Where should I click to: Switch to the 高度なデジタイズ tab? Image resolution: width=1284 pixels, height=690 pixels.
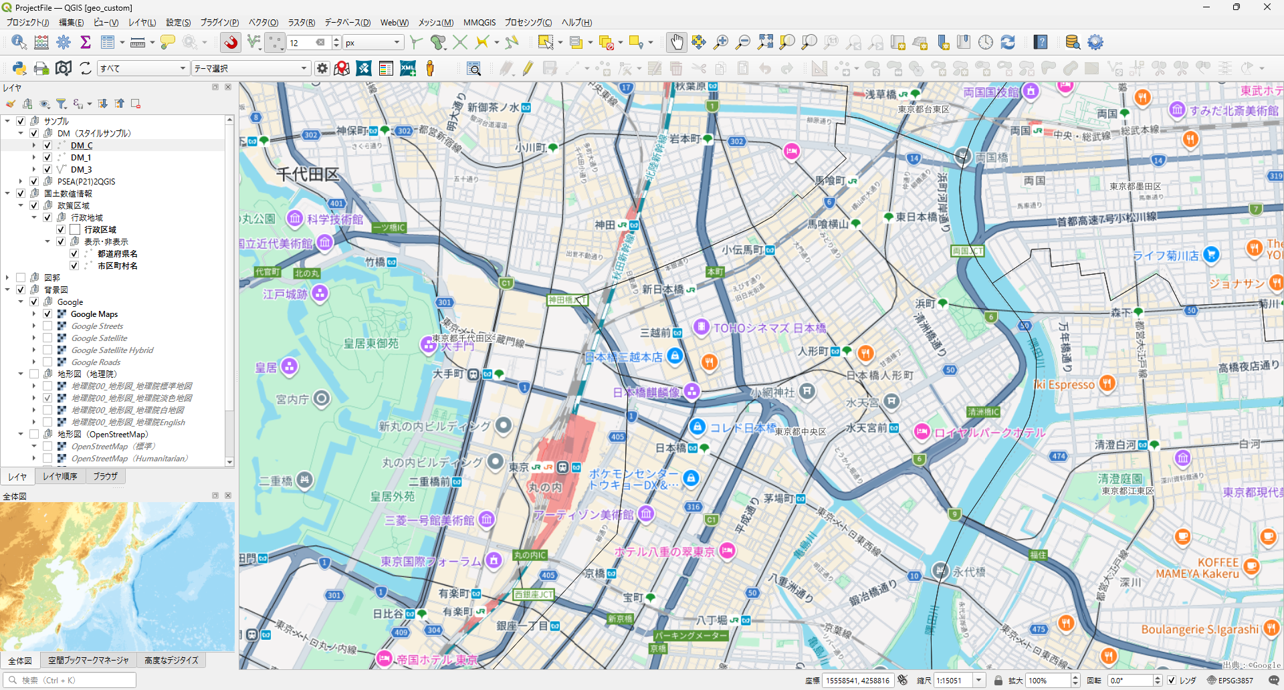click(x=171, y=660)
